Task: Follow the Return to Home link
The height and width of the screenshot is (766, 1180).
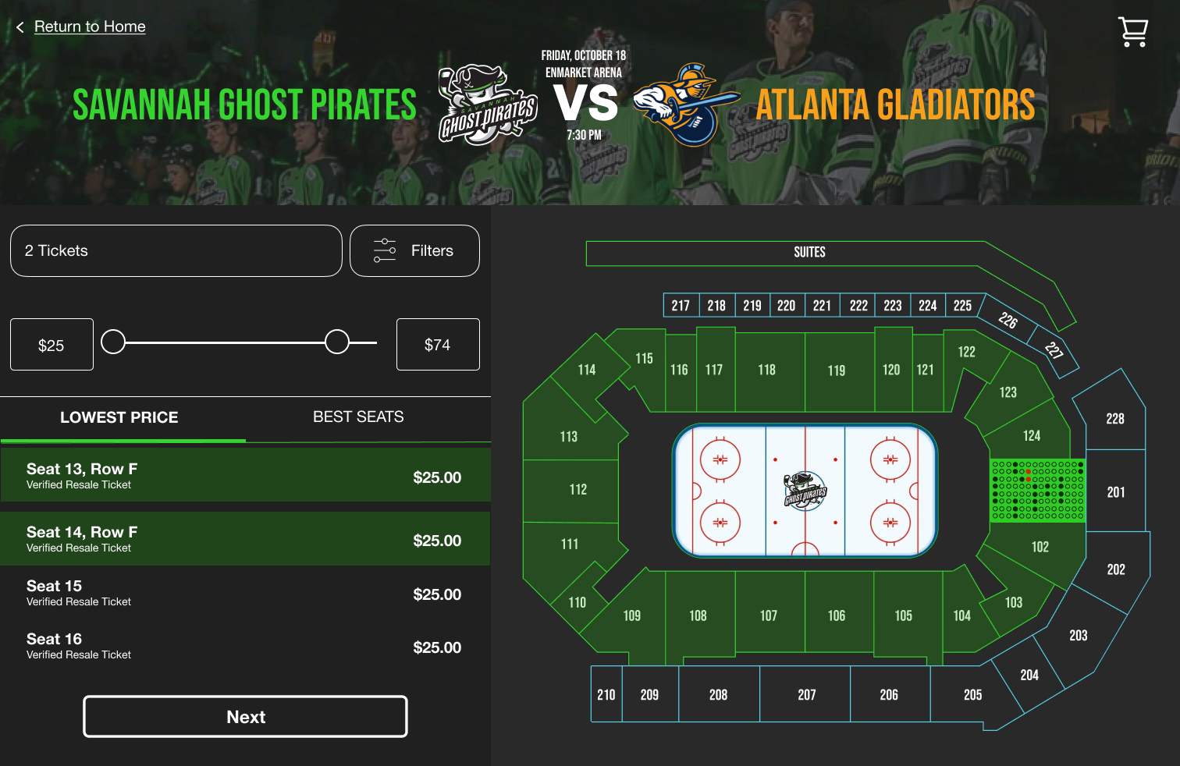Action: pos(90,27)
